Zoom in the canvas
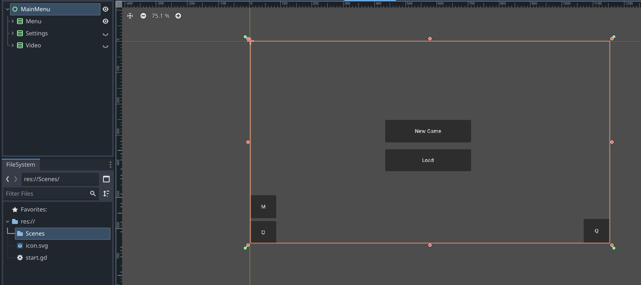The height and width of the screenshot is (285, 641). (178, 16)
